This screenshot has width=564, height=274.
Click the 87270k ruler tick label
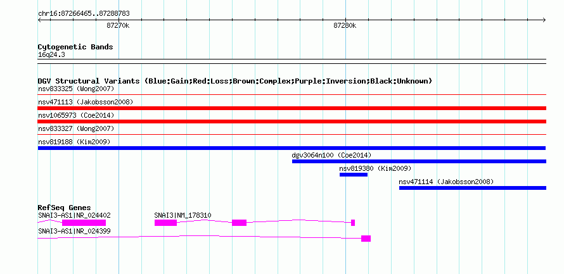(118, 25)
